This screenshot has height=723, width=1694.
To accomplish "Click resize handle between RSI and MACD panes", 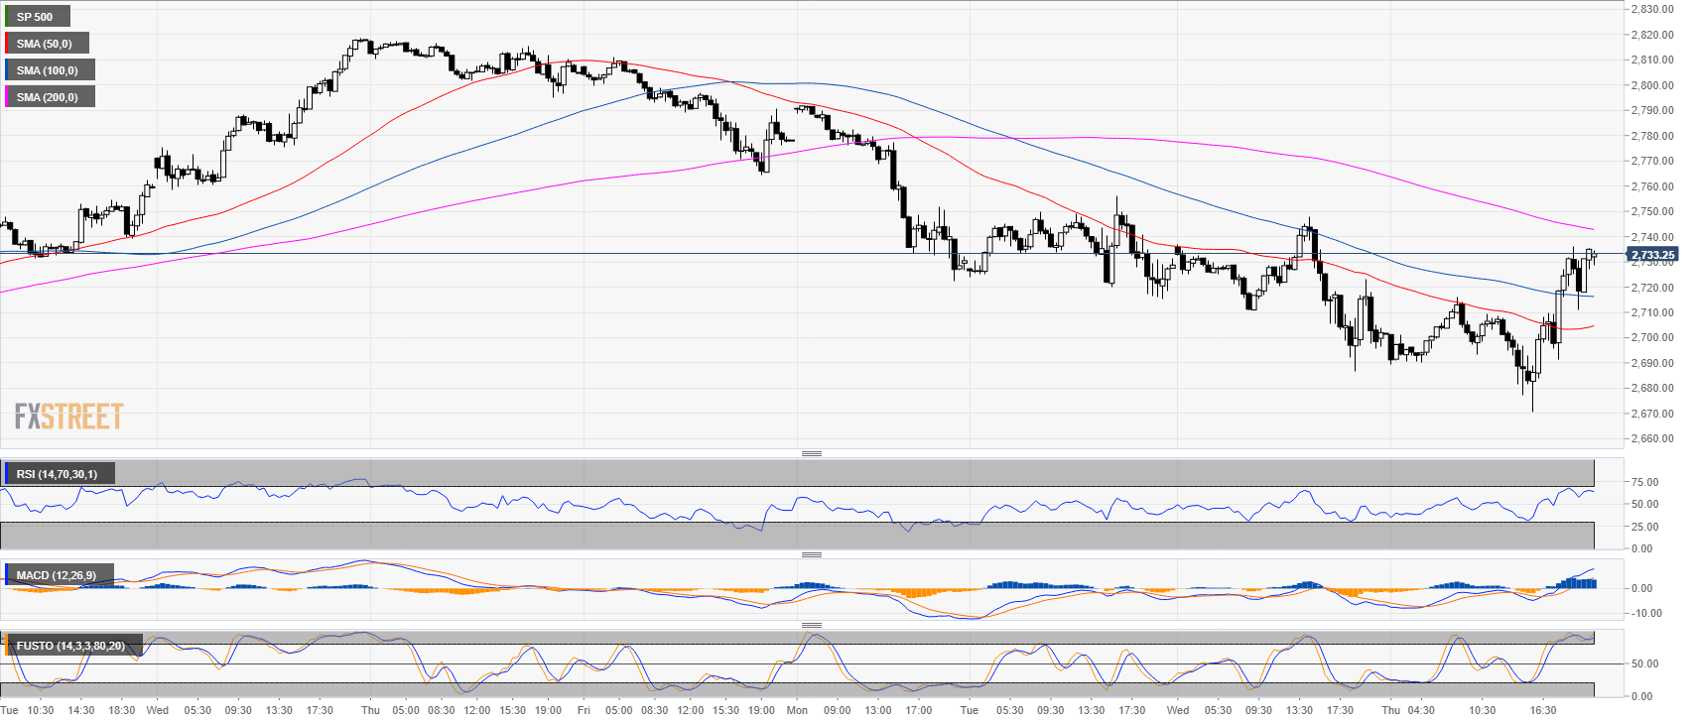I will pos(811,554).
